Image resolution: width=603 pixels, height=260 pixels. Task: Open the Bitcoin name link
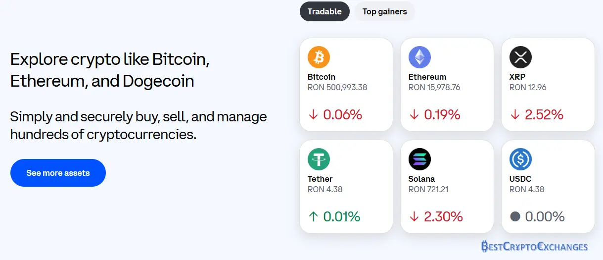pyautogui.click(x=322, y=77)
